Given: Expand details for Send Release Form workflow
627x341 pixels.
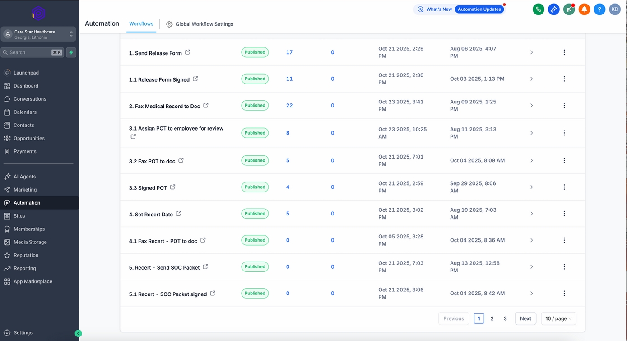Looking at the screenshot, I should click(x=531, y=52).
